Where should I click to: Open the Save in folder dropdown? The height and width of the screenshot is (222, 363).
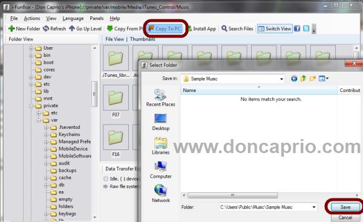(x=281, y=79)
